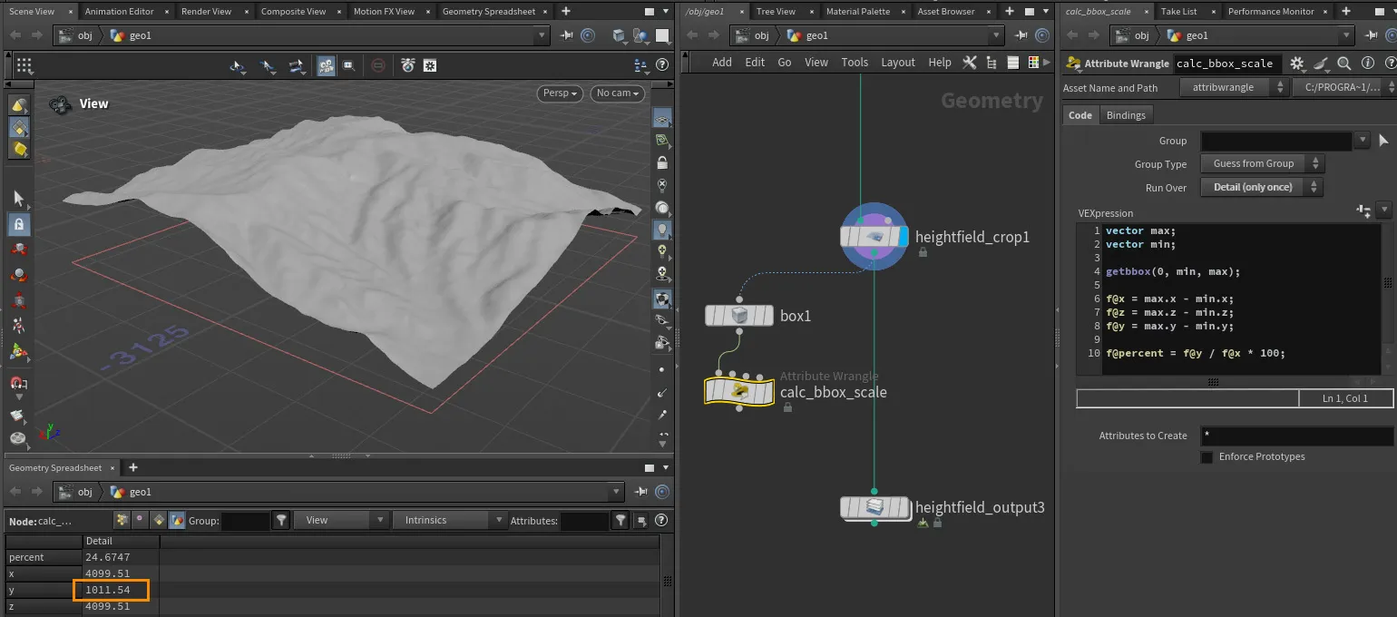
Task: Tick the Enforce Prototypes checkbox
Action: [x=1206, y=457]
